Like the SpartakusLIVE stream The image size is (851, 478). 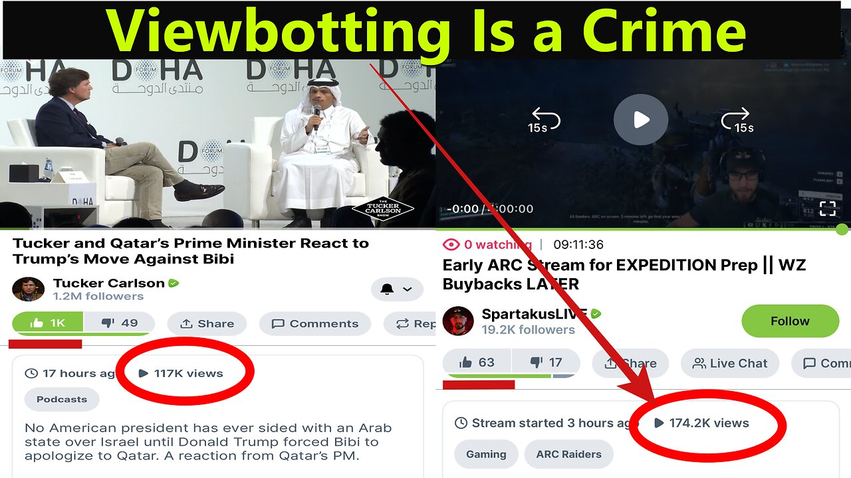pyautogui.click(x=477, y=362)
